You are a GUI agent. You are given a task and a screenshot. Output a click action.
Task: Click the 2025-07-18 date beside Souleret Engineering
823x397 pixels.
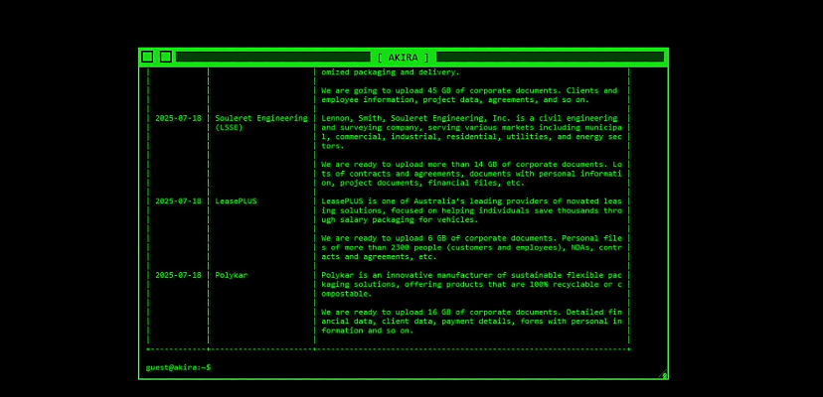tap(178, 118)
